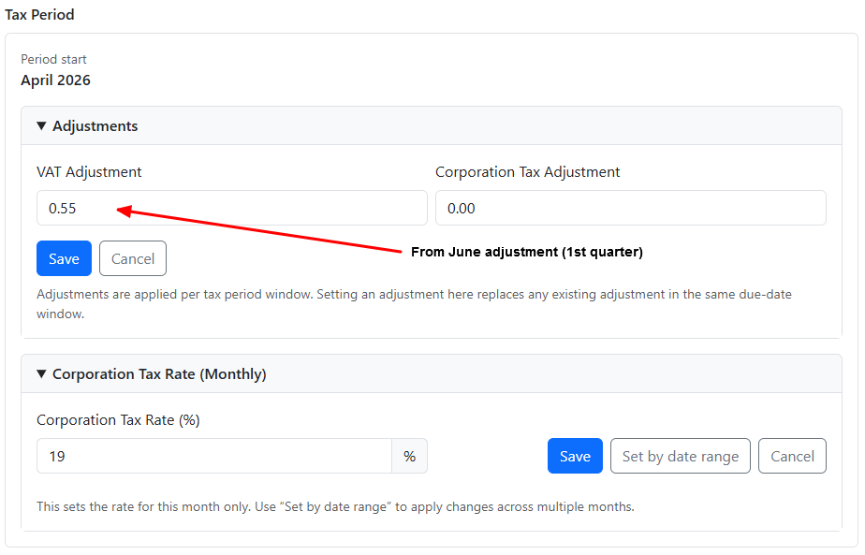Collapse the Adjustments section via its triangle
The width and height of the screenshot is (865, 555).
pos(41,125)
